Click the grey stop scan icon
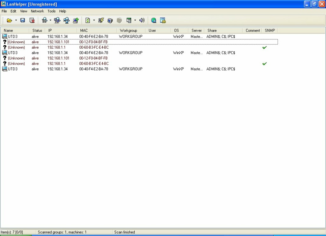The height and width of the screenshot is (236, 326). point(119,20)
